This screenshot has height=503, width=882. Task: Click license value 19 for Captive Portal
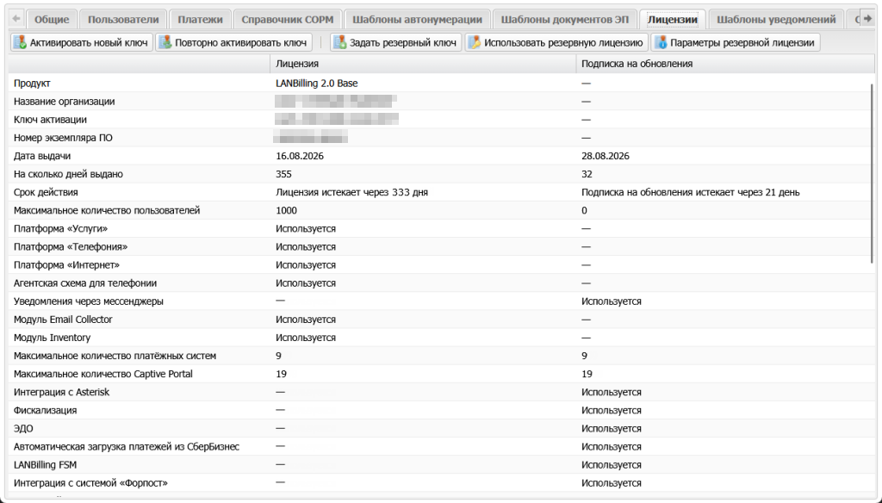click(281, 374)
